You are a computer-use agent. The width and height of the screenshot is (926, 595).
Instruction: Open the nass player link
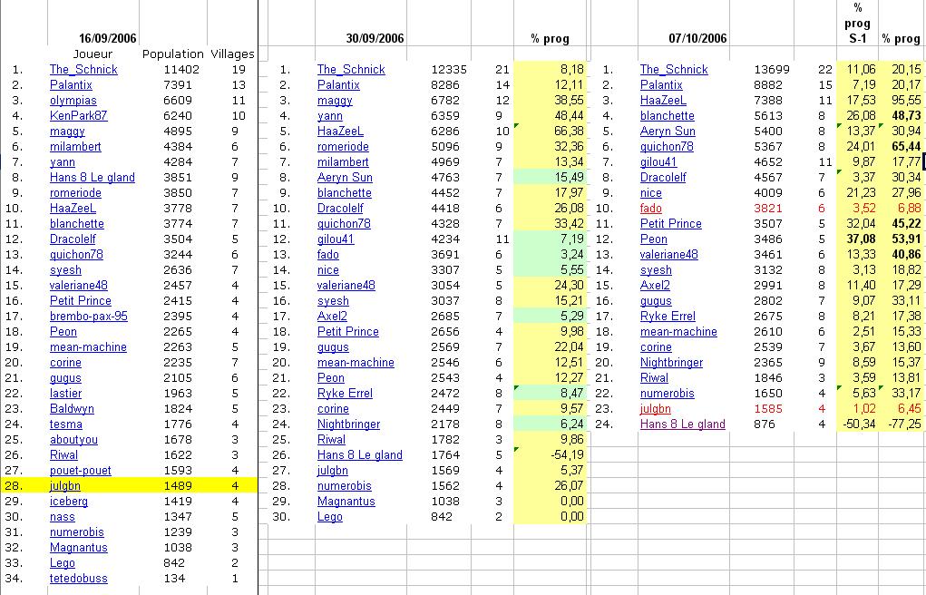pyautogui.click(x=62, y=516)
